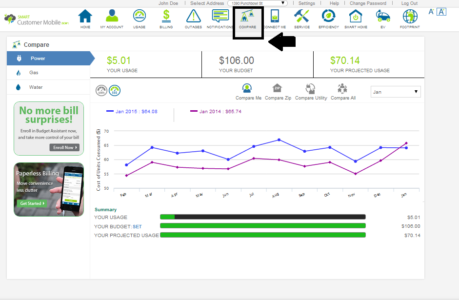Viewport: 459px width, 300px height.
Task: Go to the EV car icon
Action: coord(383,18)
